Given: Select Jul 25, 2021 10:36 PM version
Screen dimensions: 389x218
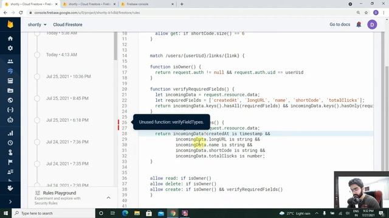Looking at the screenshot, I should [68, 76].
